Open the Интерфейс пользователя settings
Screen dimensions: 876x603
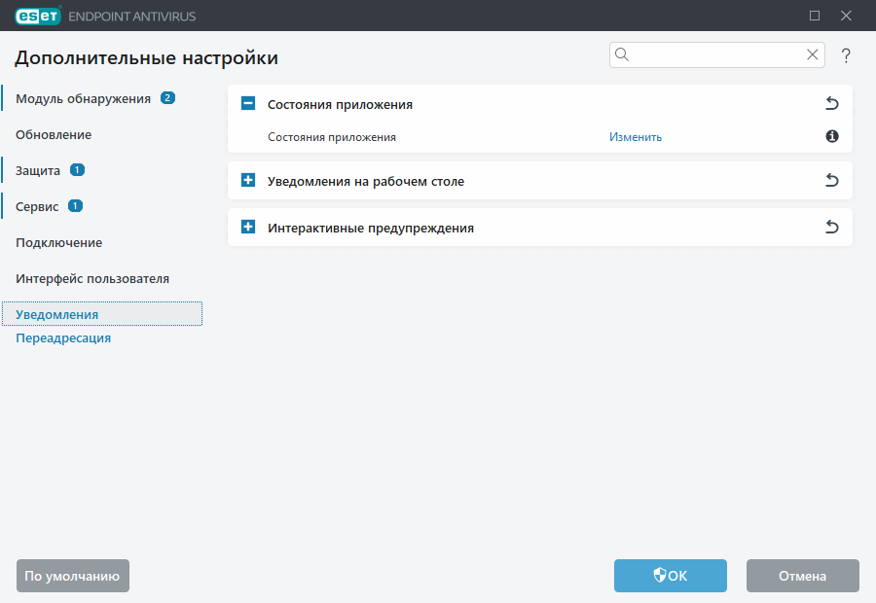pyautogui.click(x=91, y=277)
